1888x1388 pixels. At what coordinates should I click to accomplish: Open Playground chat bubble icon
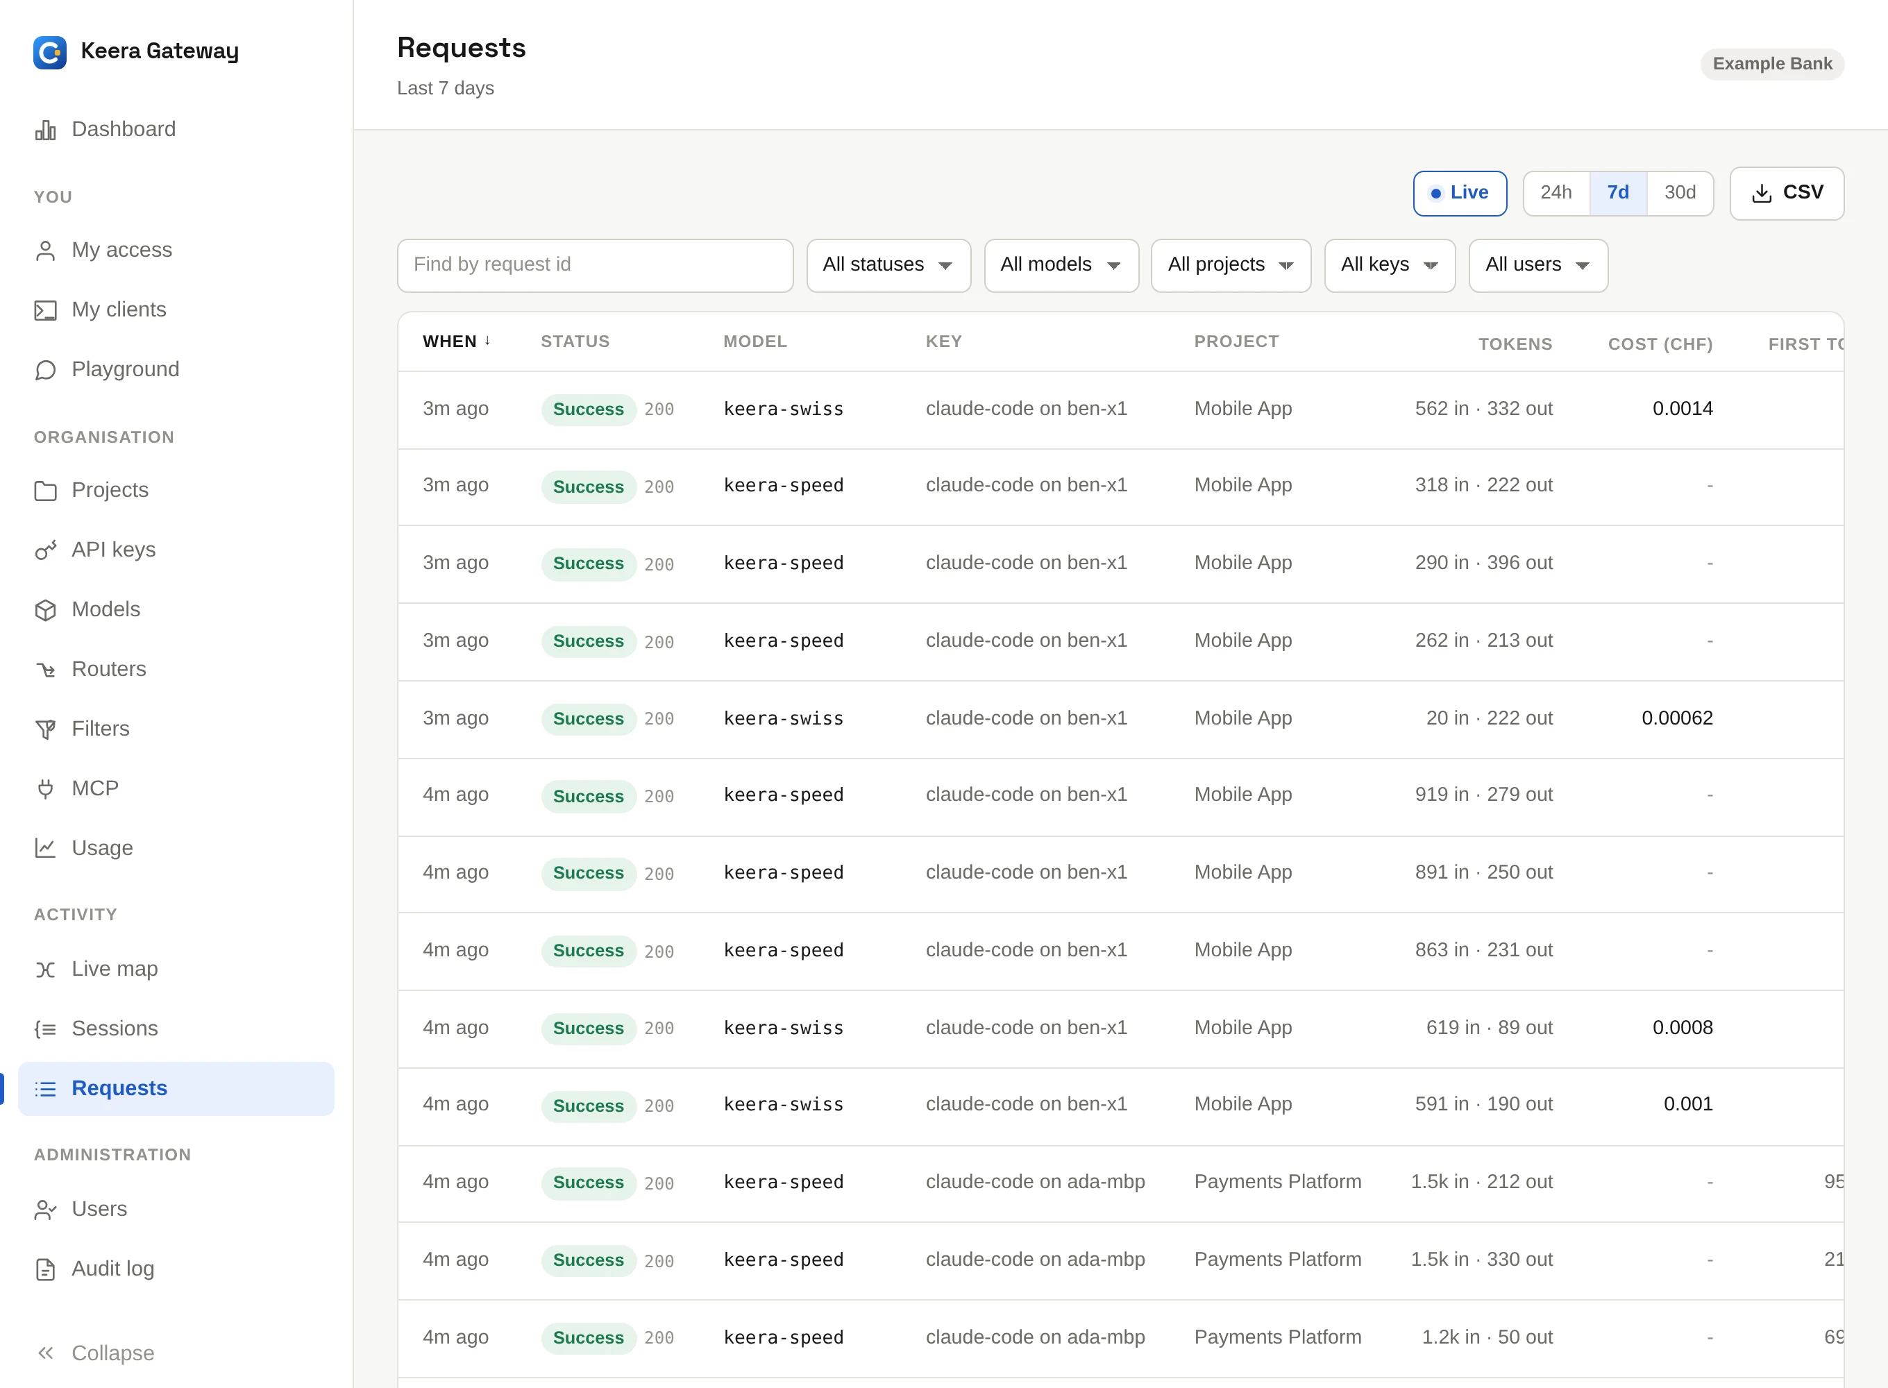tap(45, 370)
